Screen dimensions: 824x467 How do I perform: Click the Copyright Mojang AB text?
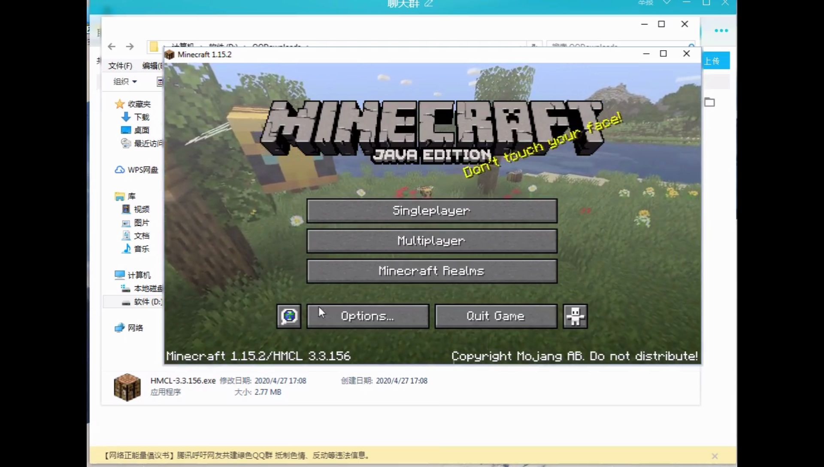(x=574, y=356)
